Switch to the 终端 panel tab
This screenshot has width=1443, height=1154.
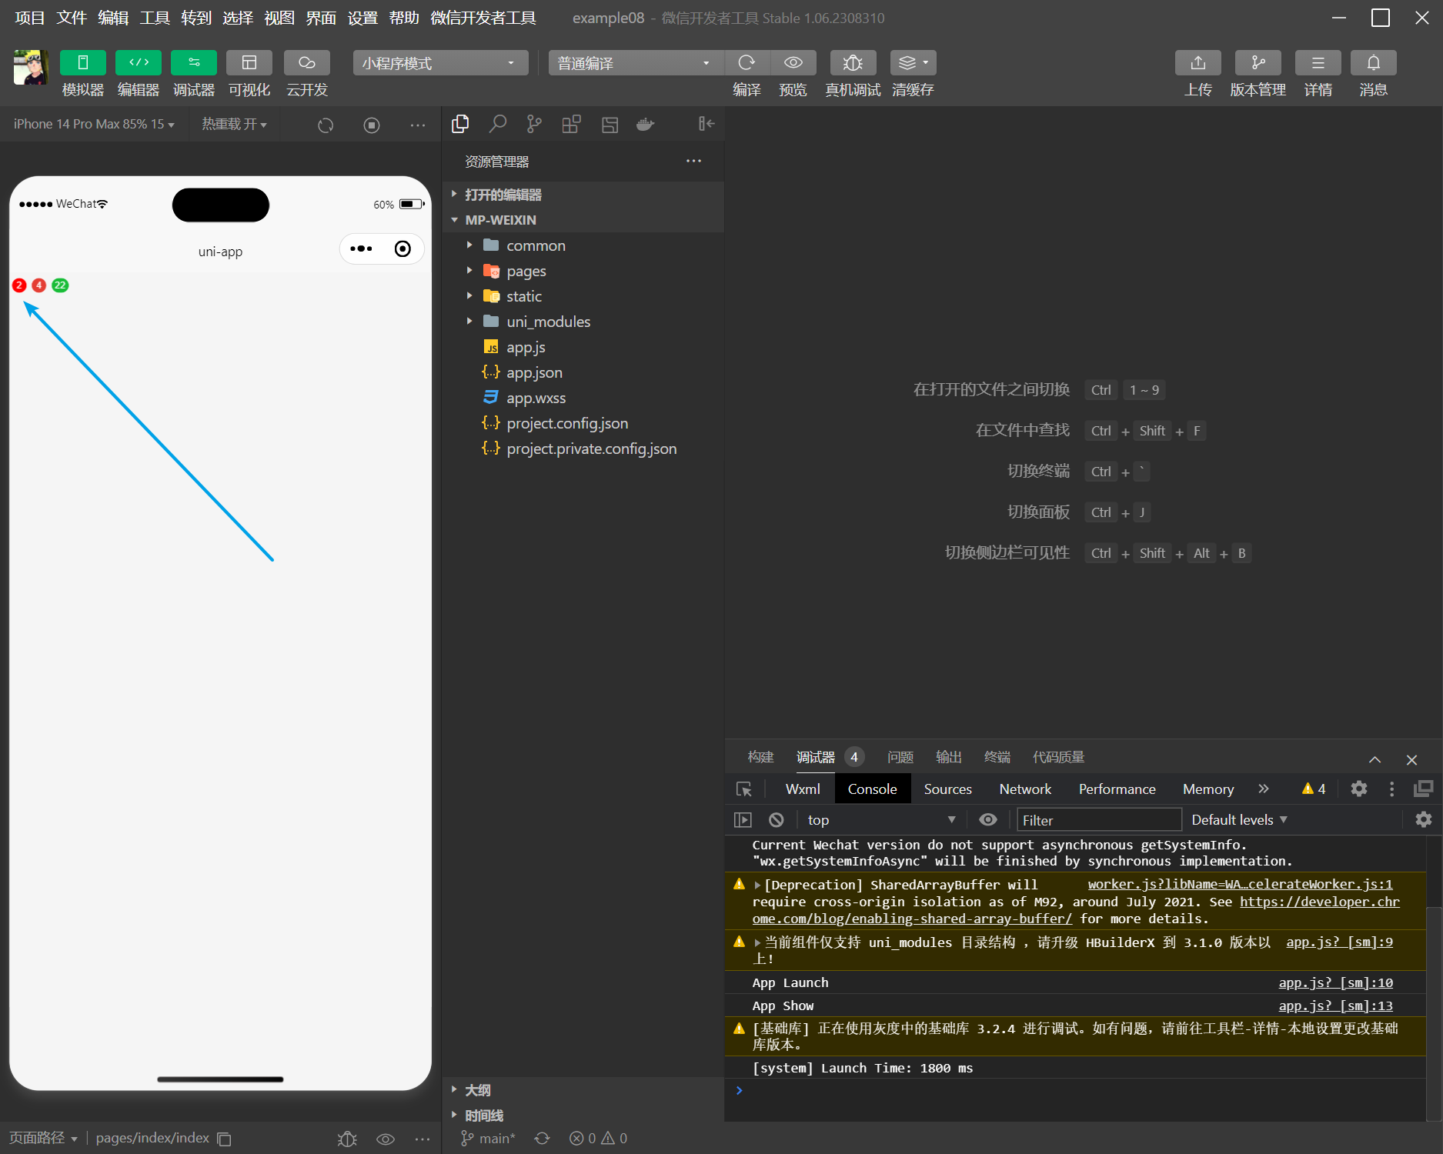[x=997, y=757]
